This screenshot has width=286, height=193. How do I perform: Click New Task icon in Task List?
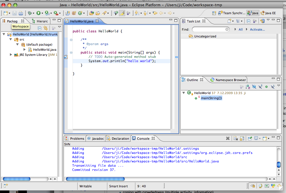[x=229, y=21]
